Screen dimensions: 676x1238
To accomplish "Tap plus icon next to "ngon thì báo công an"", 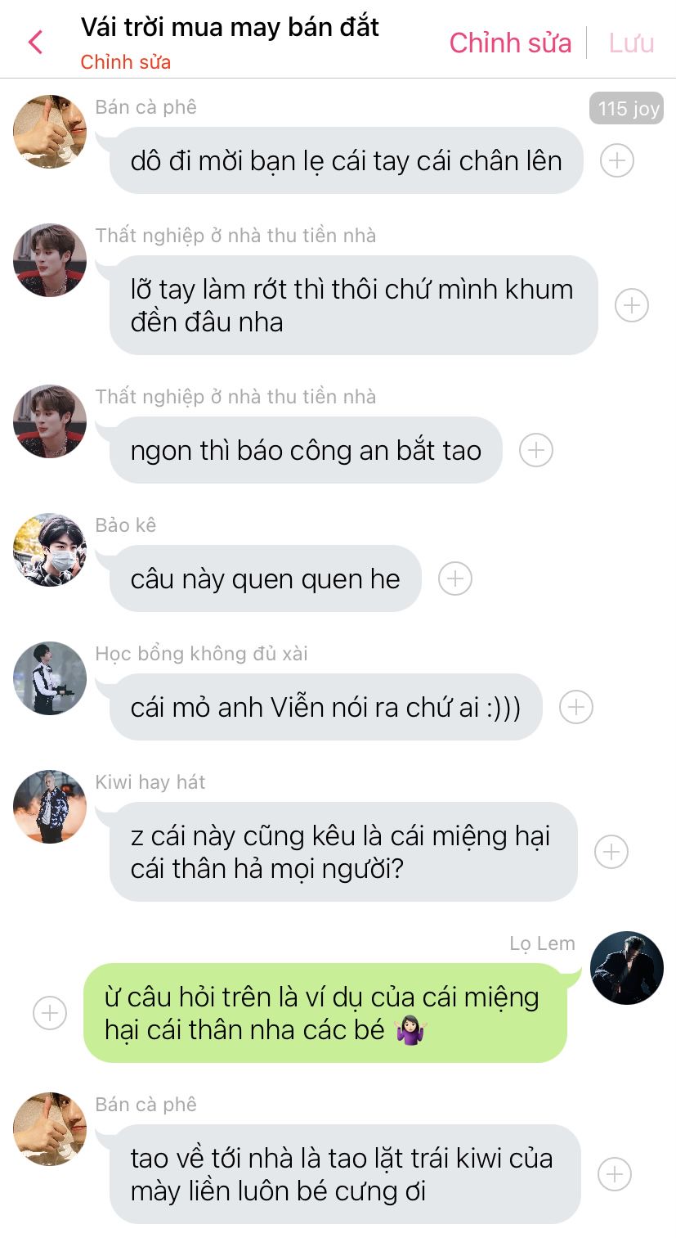I will point(536,450).
